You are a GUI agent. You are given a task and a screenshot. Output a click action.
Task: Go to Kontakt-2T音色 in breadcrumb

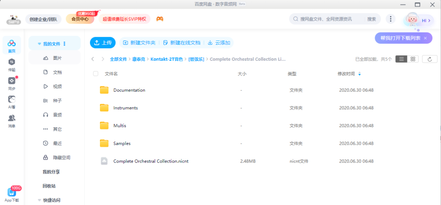click(x=167, y=59)
